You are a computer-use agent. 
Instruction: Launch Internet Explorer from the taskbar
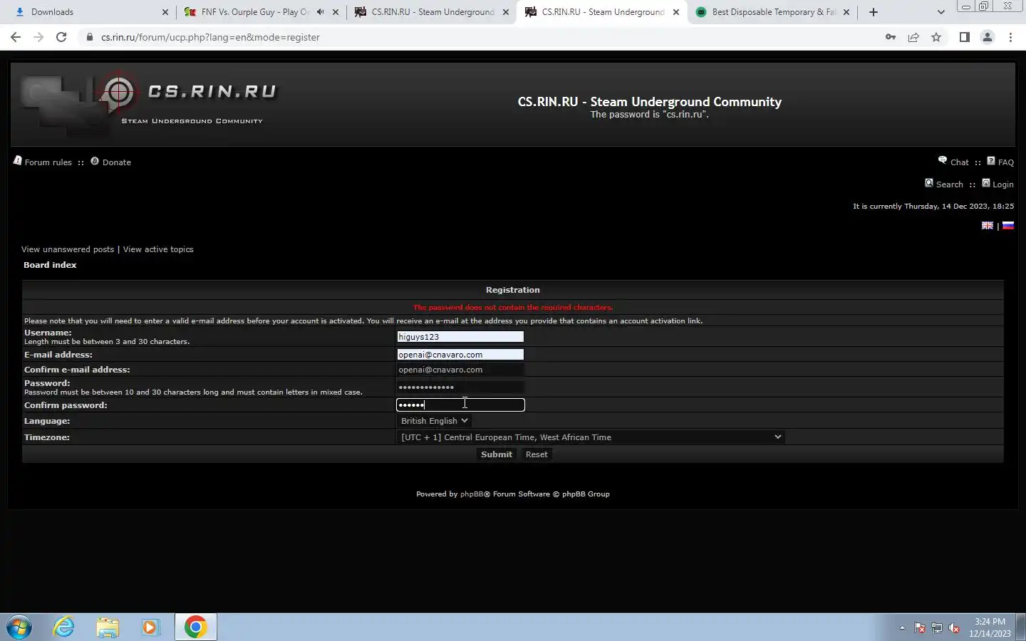(x=64, y=627)
